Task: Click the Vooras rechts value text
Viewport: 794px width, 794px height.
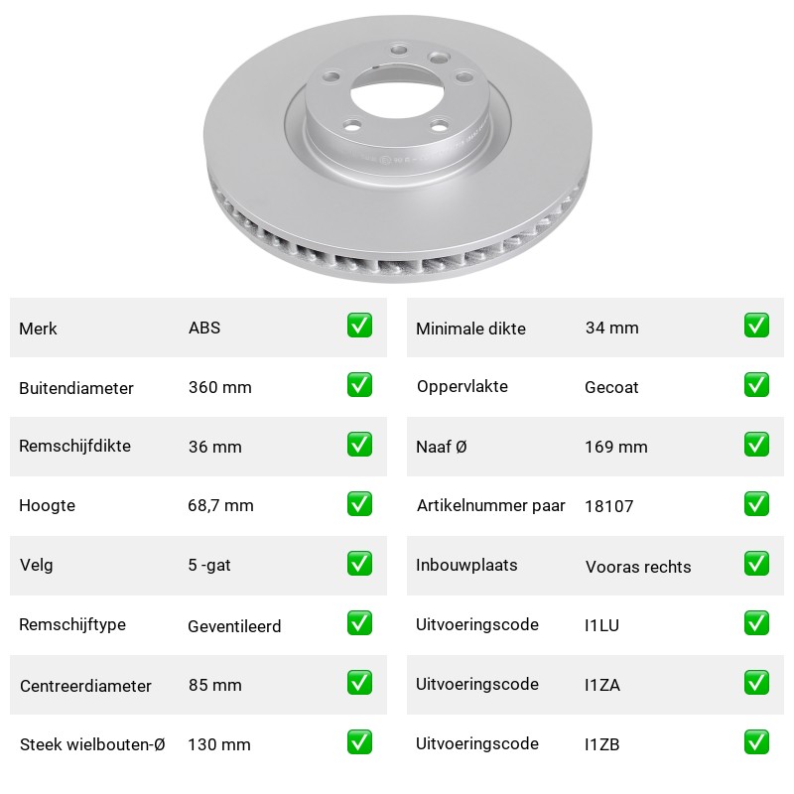Action: 638,567
